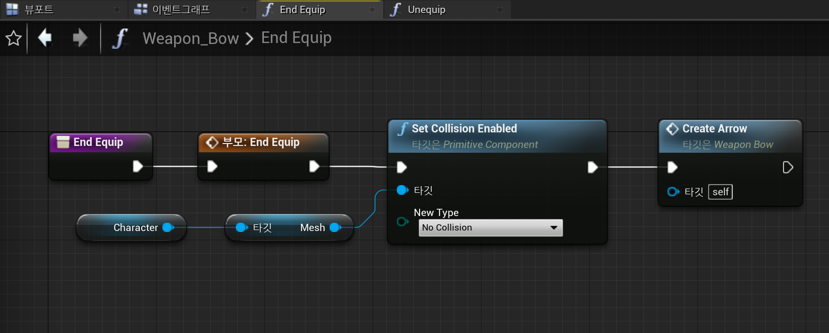Click exec output pin of Create Arrow
This screenshot has width=829, height=333.
click(x=788, y=167)
